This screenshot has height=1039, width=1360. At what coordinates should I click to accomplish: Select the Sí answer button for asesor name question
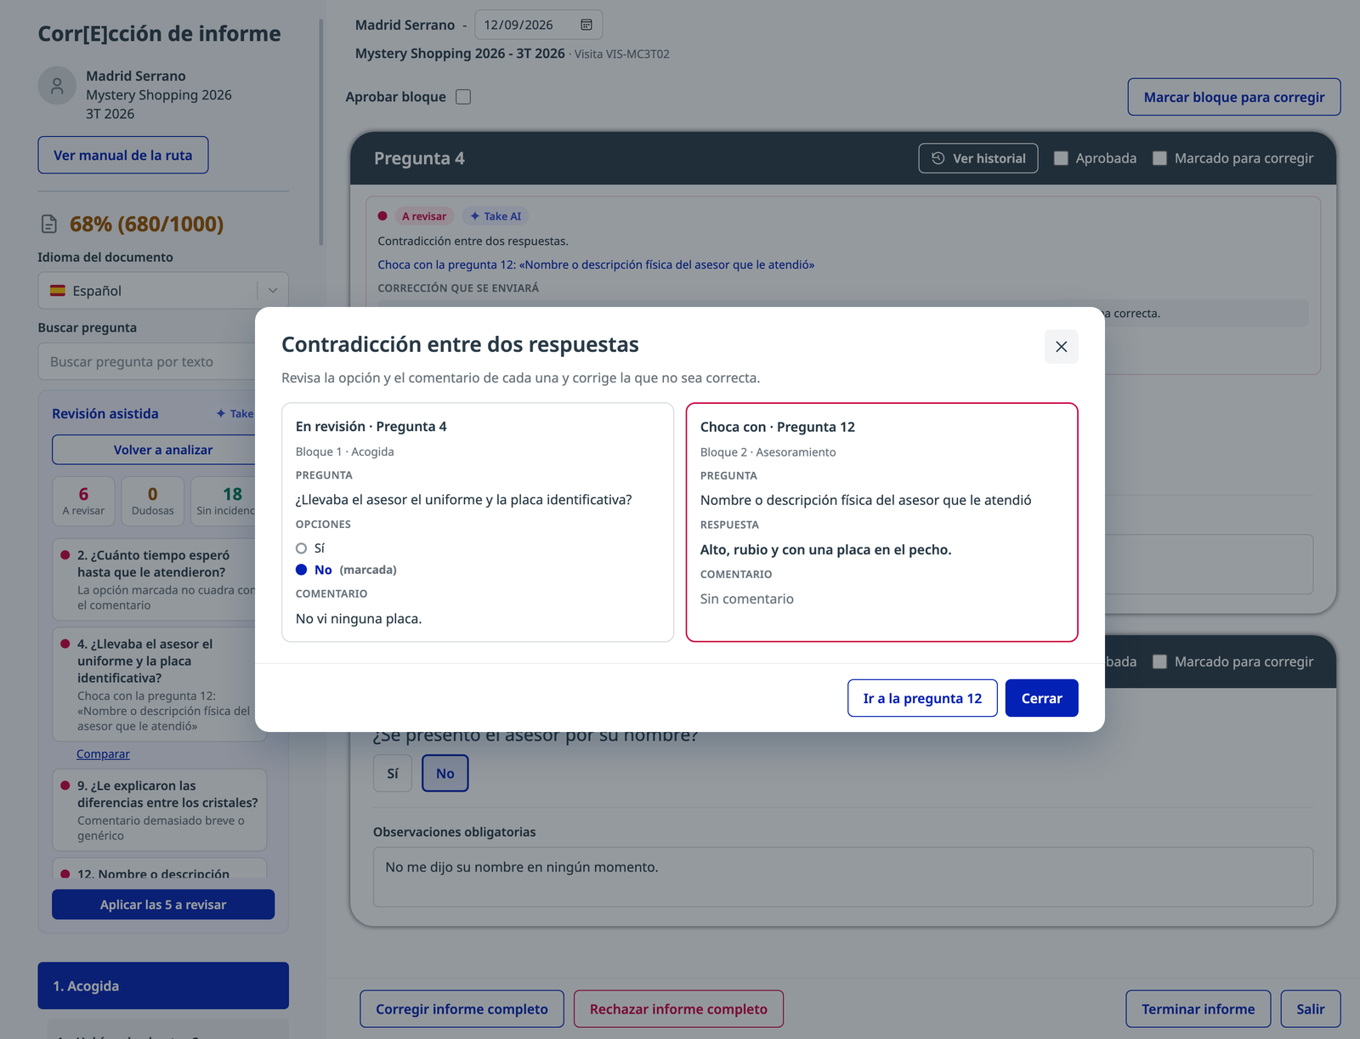393,774
